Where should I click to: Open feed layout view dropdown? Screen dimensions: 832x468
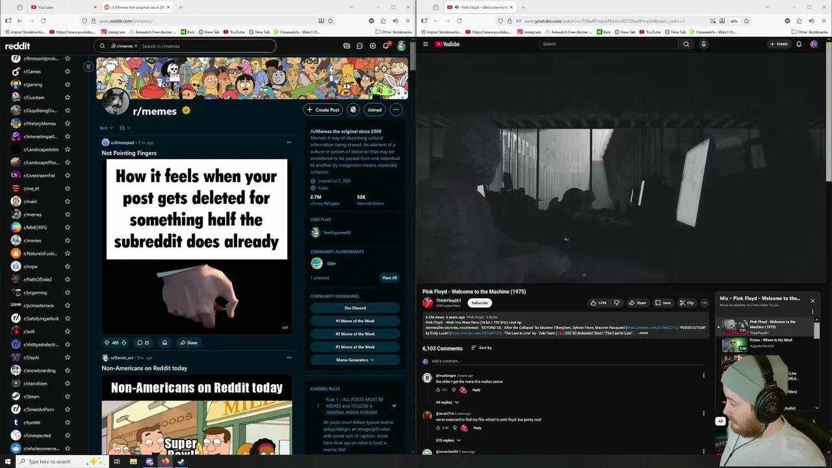(124, 128)
